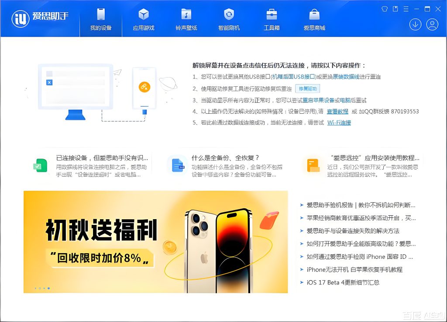Open the 我的设备 (My Device) tab

[101, 20]
